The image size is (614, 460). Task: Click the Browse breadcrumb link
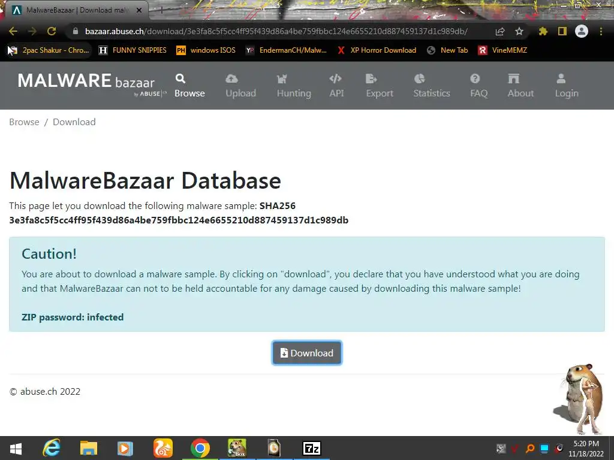24,122
